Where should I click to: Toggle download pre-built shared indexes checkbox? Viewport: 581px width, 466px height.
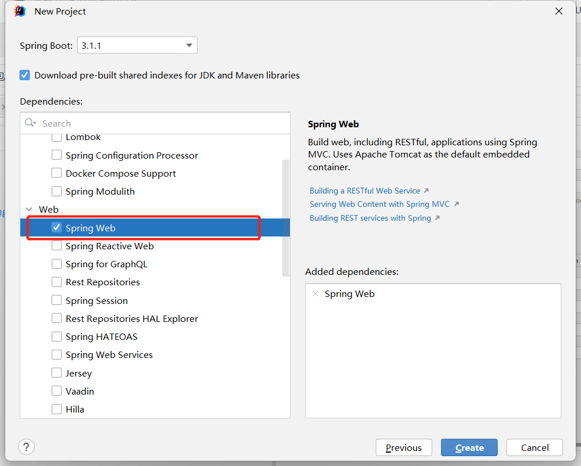tap(24, 75)
